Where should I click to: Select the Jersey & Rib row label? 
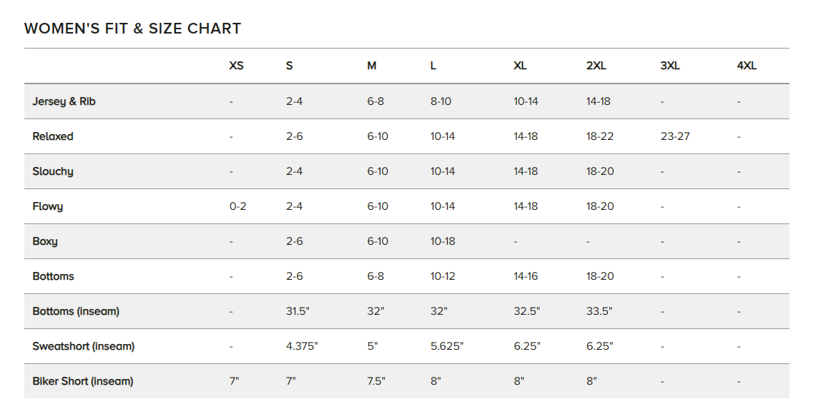coord(64,101)
